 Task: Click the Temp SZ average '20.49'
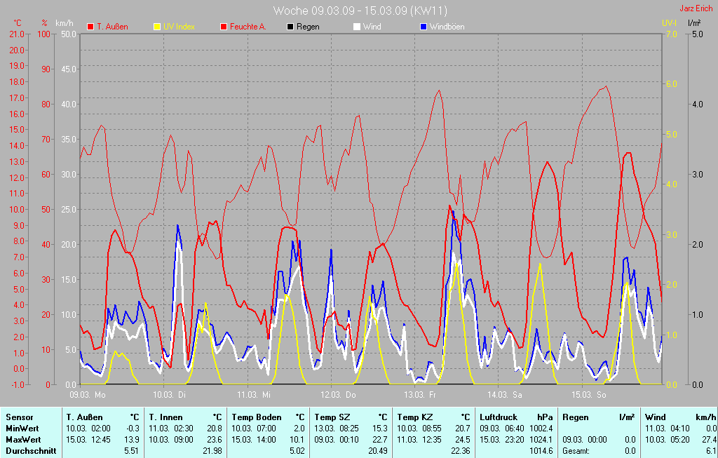tap(378, 451)
